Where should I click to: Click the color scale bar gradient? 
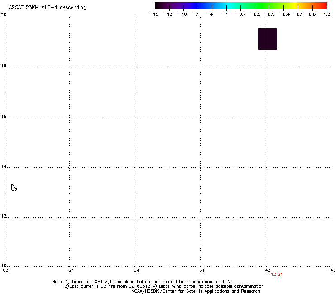coord(241,6)
